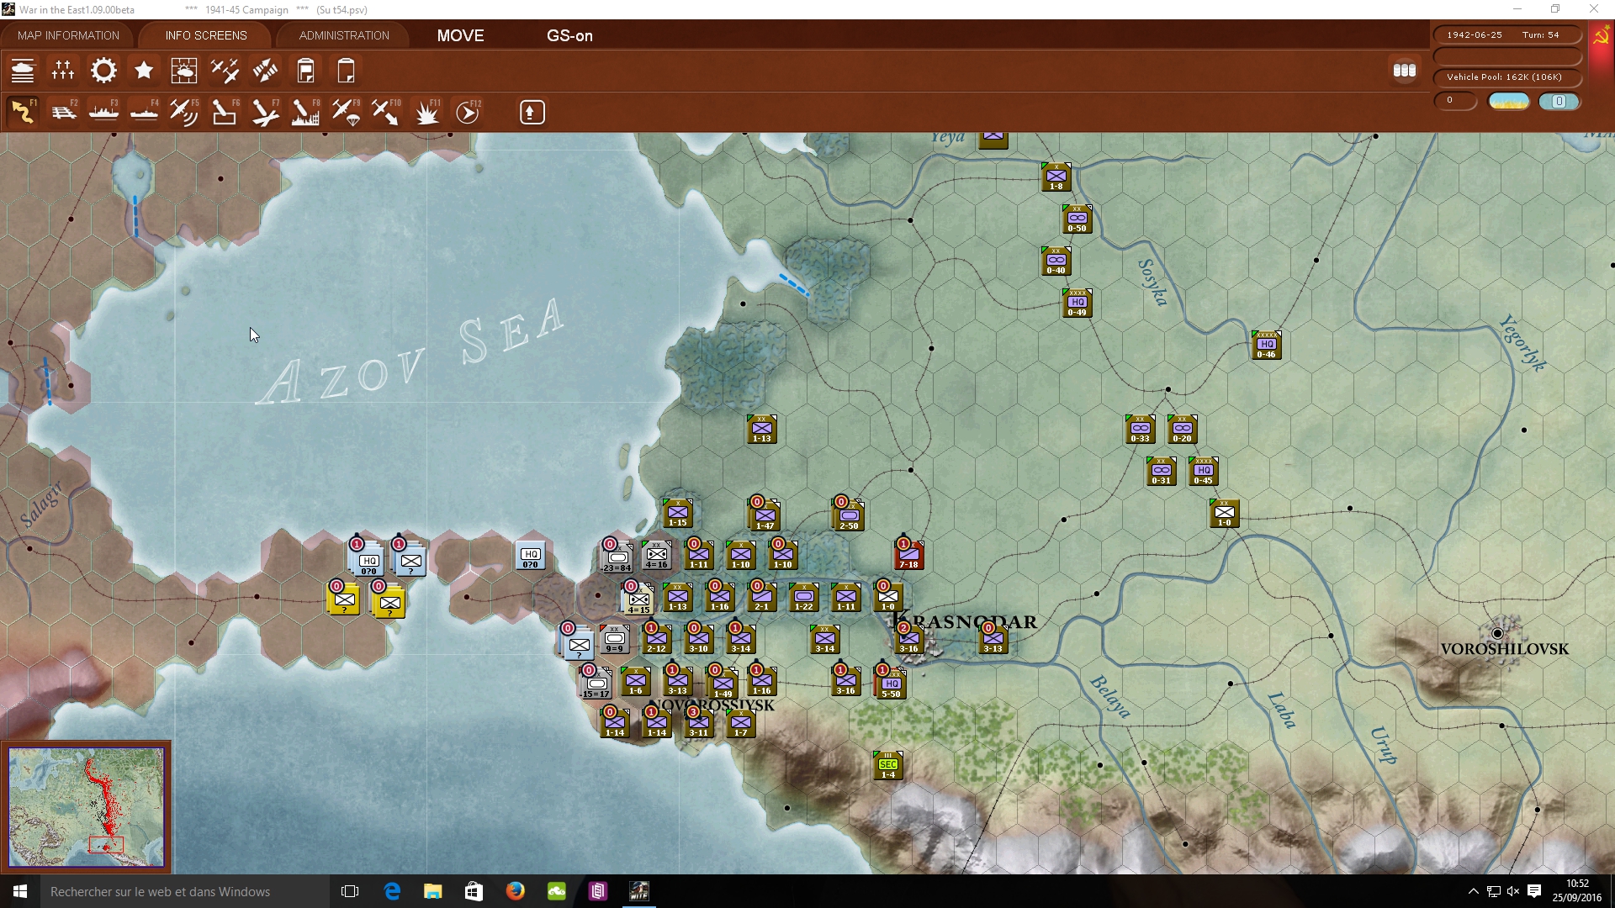This screenshot has width=1615, height=908.
Task: Open the losses screen with crosses icon
Action: (x=63, y=71)
